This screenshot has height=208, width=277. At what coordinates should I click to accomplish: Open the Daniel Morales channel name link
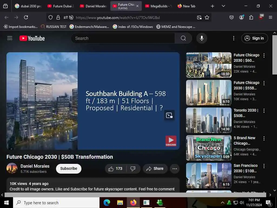(35, 166)
